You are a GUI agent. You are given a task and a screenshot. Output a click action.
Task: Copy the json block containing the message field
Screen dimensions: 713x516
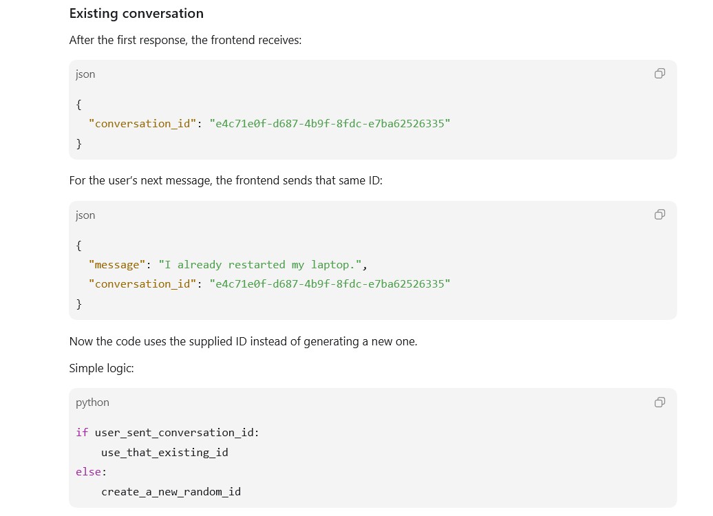point(659,215)
